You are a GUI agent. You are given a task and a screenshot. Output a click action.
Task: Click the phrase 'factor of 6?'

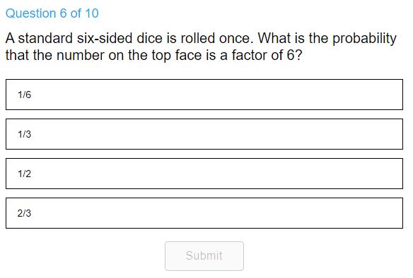[267, 55]
